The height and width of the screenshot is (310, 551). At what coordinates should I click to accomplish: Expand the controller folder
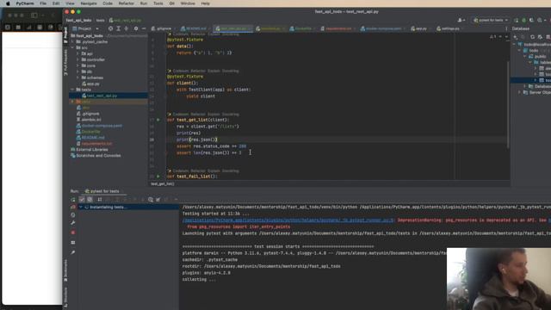[x=78, y=59]
